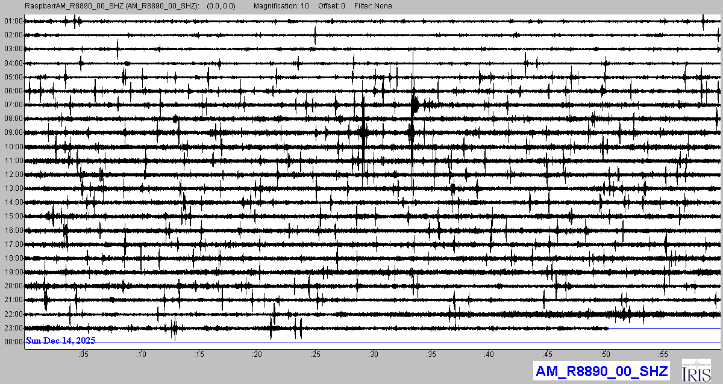
Task: Click the Magnification: 10 header text
Action: 281,6
